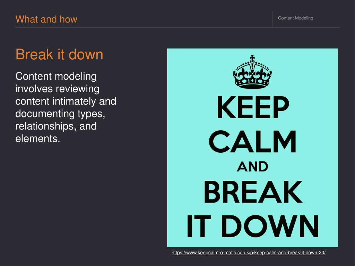Click the paragraph starting 'Content modeling involves'
Viewport: 355px width, 266px height.
point(66,107)
